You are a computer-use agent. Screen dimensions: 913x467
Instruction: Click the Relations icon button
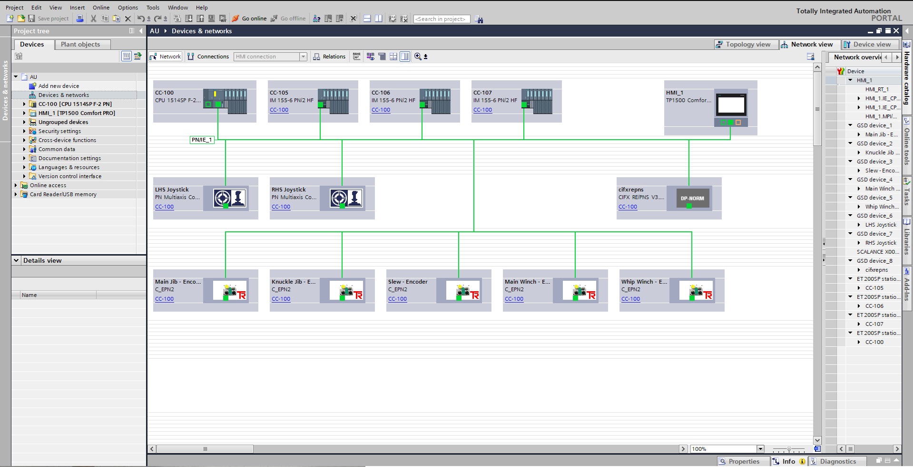(329, 57)
